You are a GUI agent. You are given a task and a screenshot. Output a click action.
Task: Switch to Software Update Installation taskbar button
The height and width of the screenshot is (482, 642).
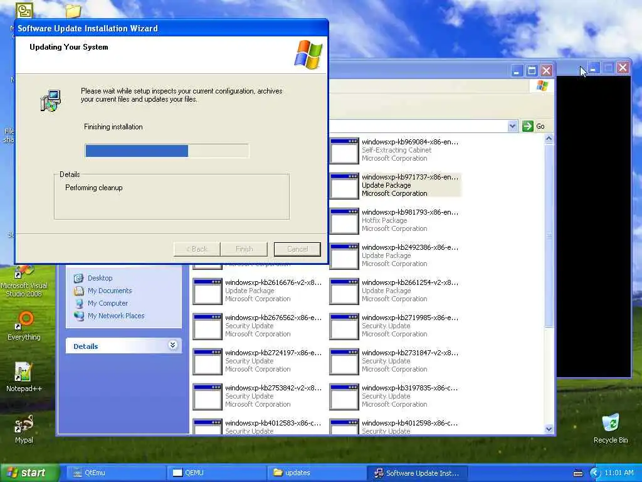point(416,473)
